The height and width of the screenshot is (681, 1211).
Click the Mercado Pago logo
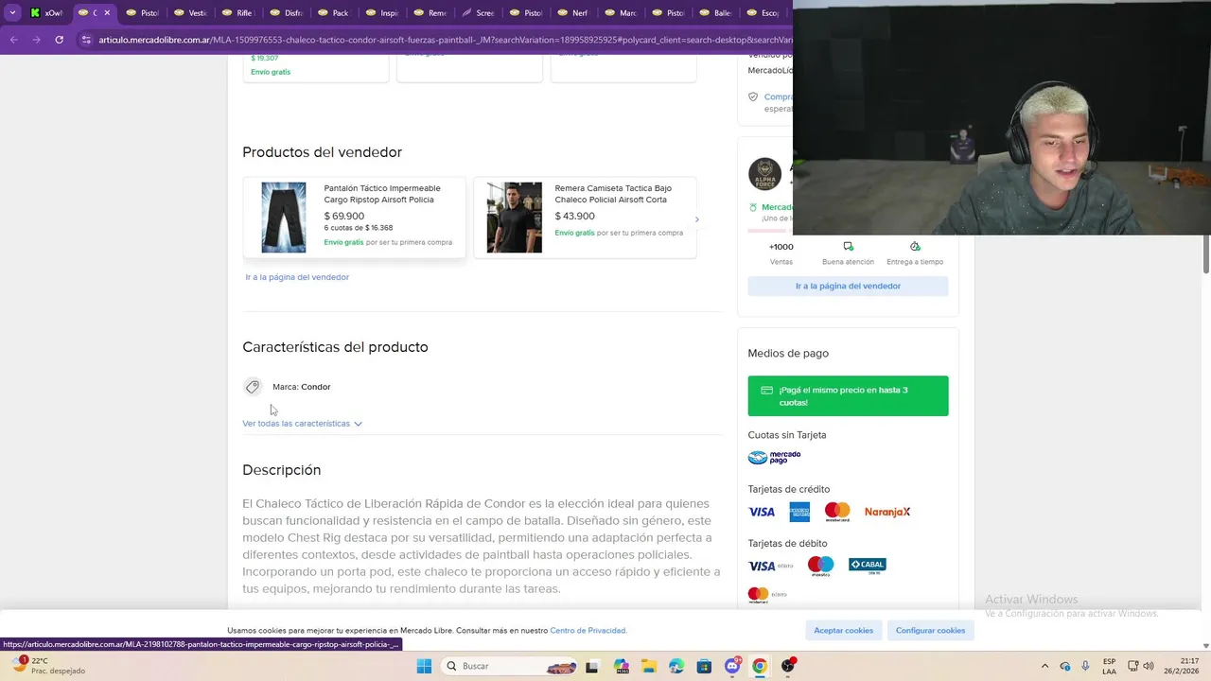point(774,458)
